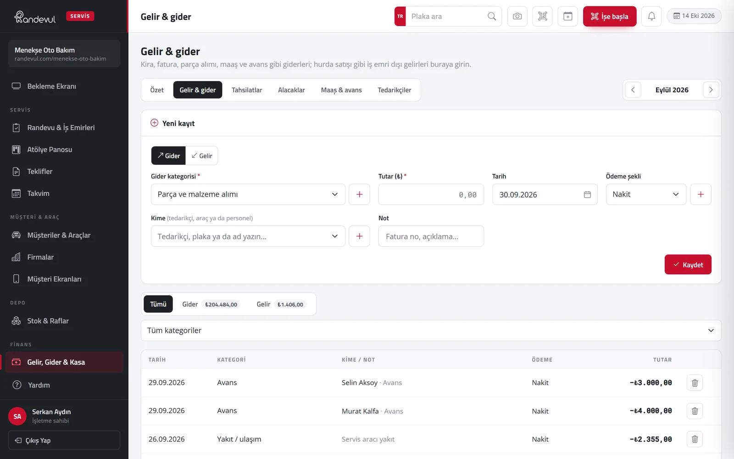
Task: Select the Gider entry type
Action: 168,156
